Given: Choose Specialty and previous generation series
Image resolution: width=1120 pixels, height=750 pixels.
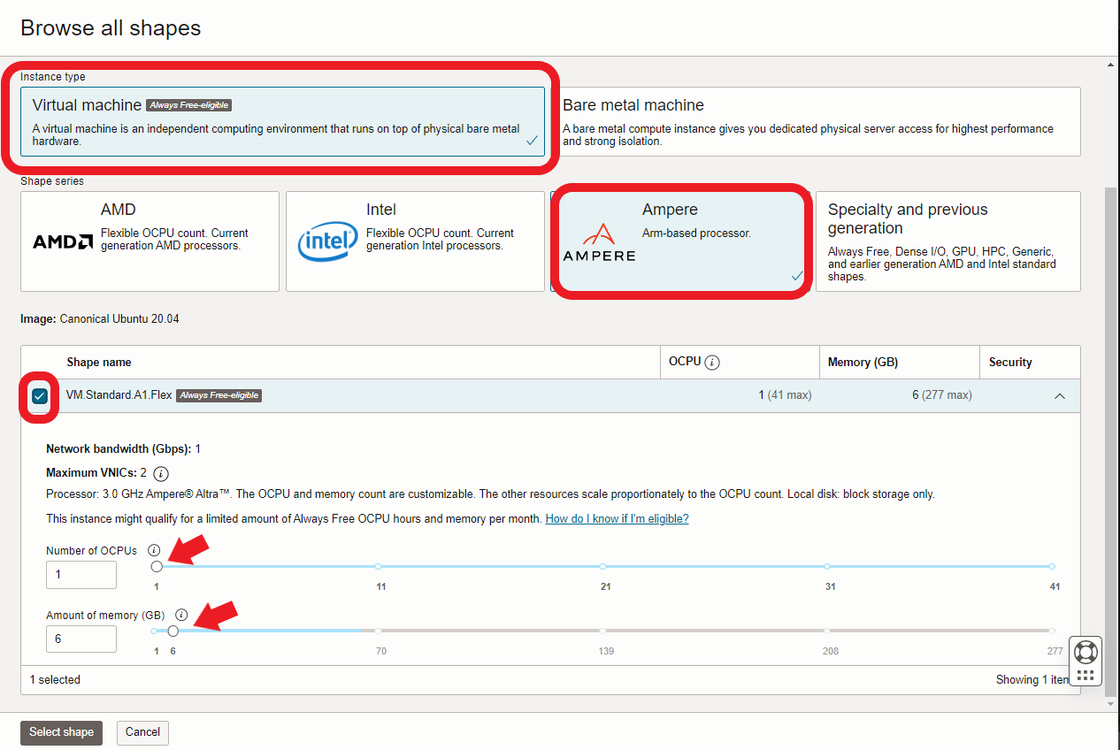Looking at the screenshot, I should [947, 241].
